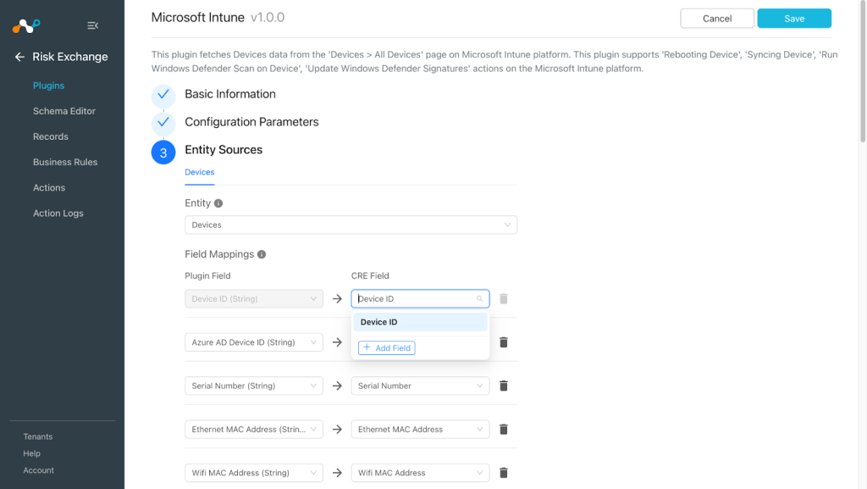The height and width of the screenshot is (489, 867).
Task: Click the vertical page scrollbar
Action: [863, 72]
